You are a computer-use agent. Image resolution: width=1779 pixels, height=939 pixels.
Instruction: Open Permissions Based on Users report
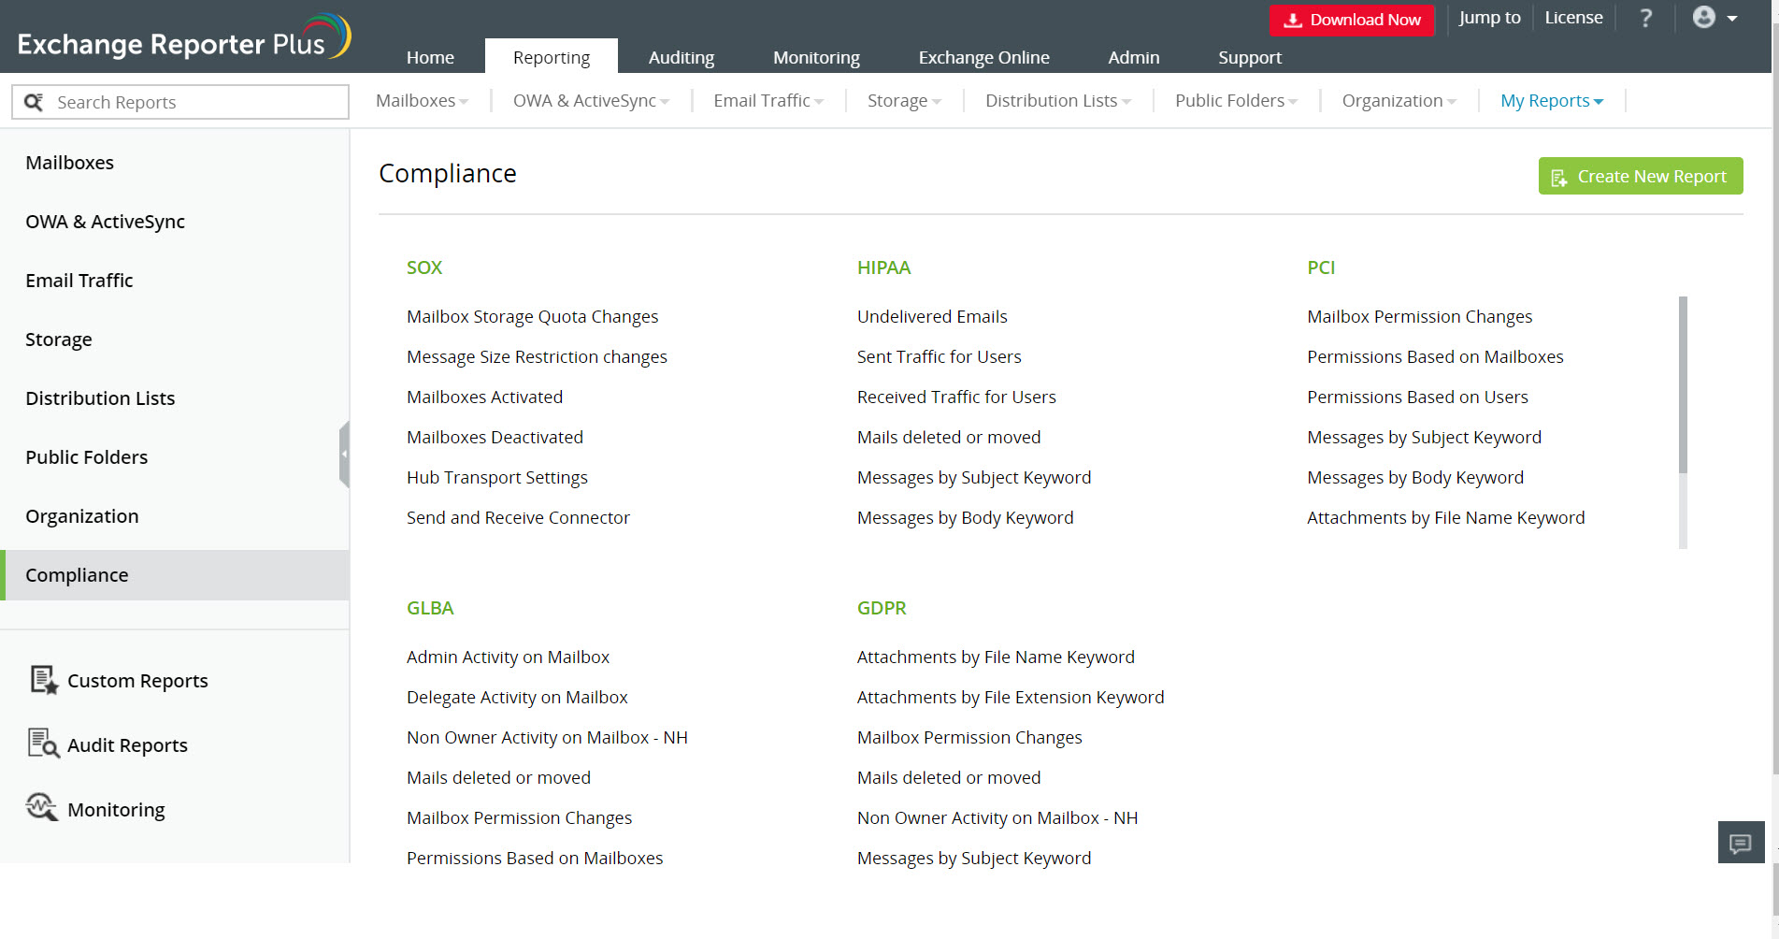1417,397
